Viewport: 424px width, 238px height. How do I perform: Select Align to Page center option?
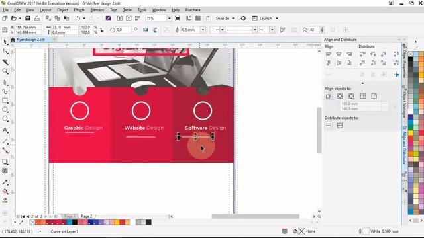pos(351,96)
